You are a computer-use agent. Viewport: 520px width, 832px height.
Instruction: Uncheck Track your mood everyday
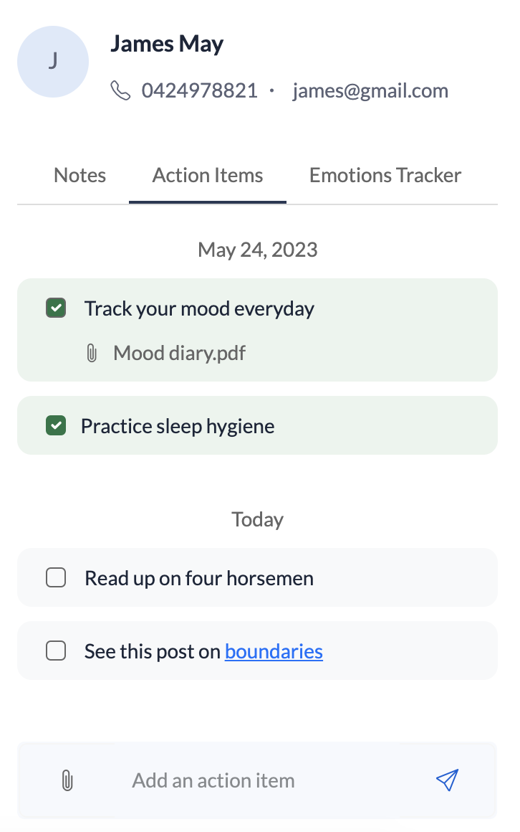tap(56, 308)
